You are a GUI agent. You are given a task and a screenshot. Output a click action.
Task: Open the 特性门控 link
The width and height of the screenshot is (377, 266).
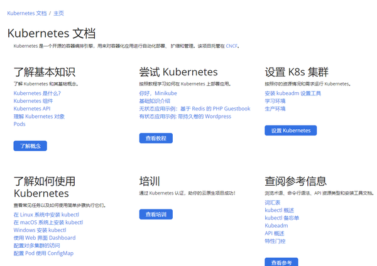click(275, 241)
